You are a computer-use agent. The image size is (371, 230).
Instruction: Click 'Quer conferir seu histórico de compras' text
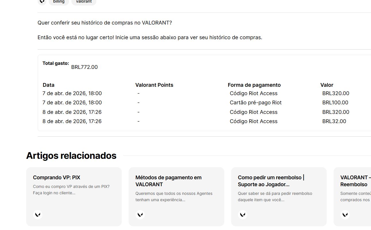[x=105, y=23]
